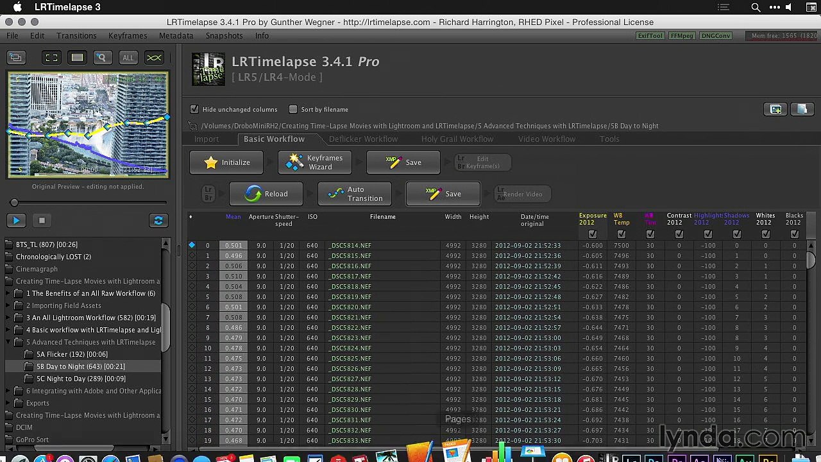The height and width of the screenshot is (462, 821).
Task: Expand folder 4 Basic workflow with LRTimelapse
Action: 9,330
